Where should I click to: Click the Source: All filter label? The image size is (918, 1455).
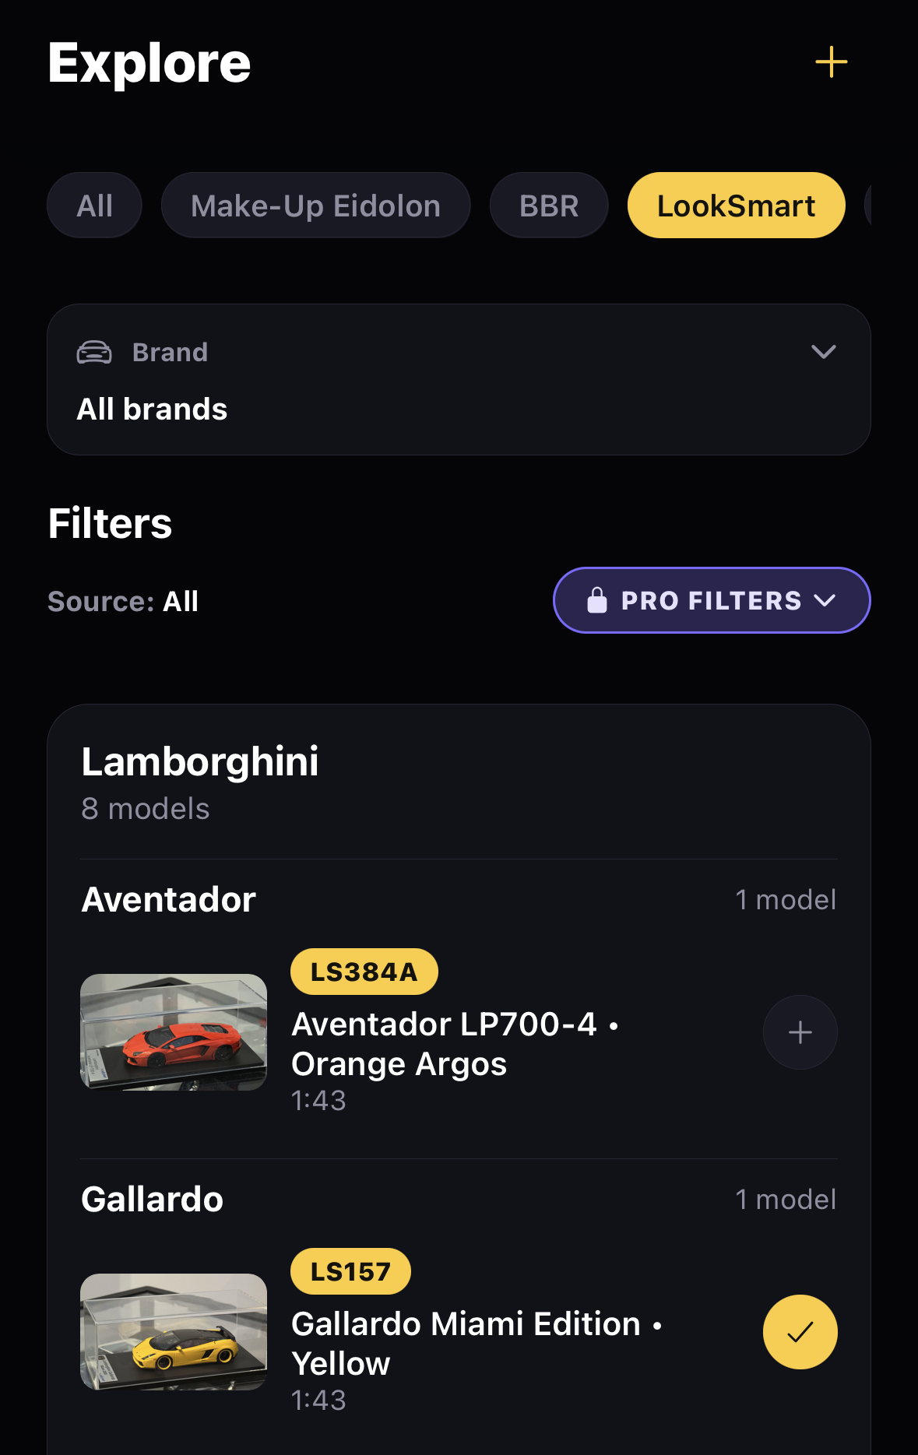pos(123,601)
